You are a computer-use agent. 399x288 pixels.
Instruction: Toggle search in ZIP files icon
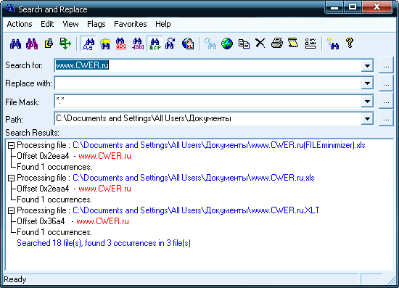155,44
